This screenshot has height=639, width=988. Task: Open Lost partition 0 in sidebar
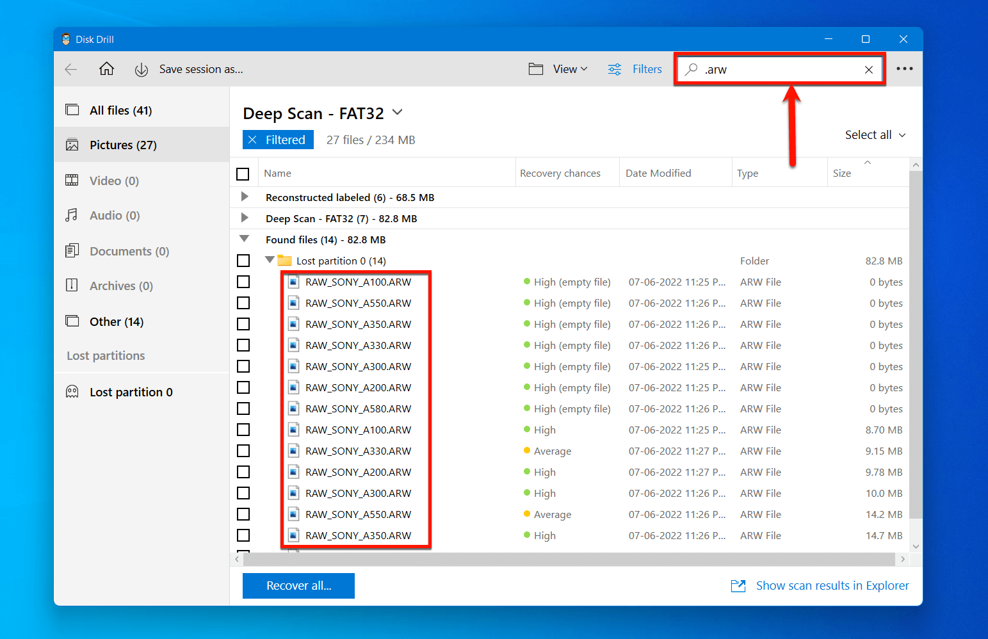tap(142, 392)
